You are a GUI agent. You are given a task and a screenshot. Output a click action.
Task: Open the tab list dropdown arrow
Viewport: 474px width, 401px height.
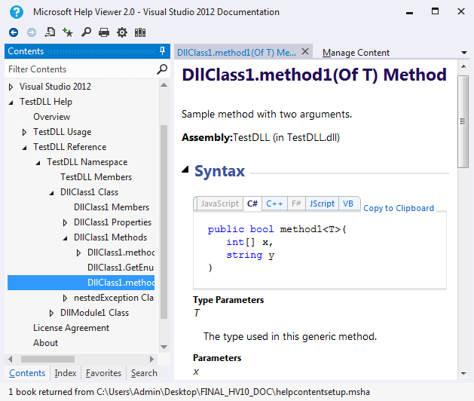464,53
